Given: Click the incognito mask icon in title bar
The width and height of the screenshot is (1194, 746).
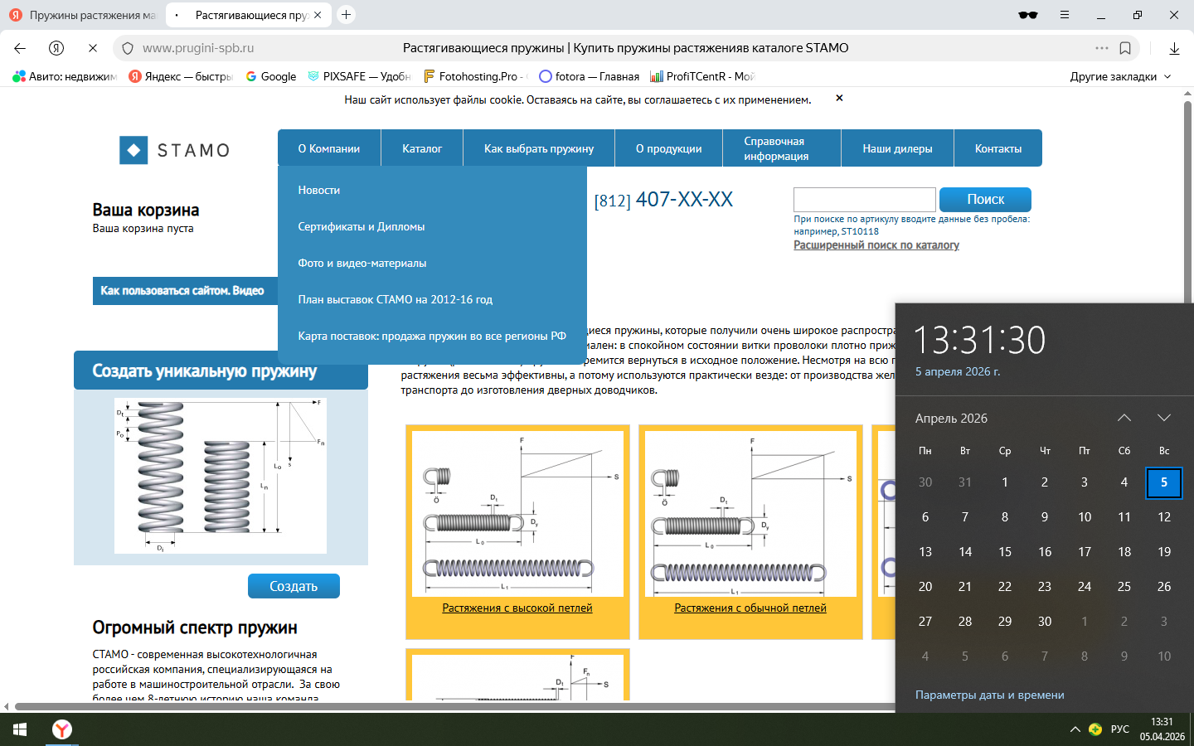Looking at the screenshot, I should [1028, 15].
